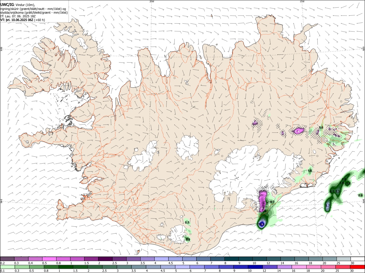
Task: Click the '5.7' precipitation value offshore southeast
Action: point(328,206)
